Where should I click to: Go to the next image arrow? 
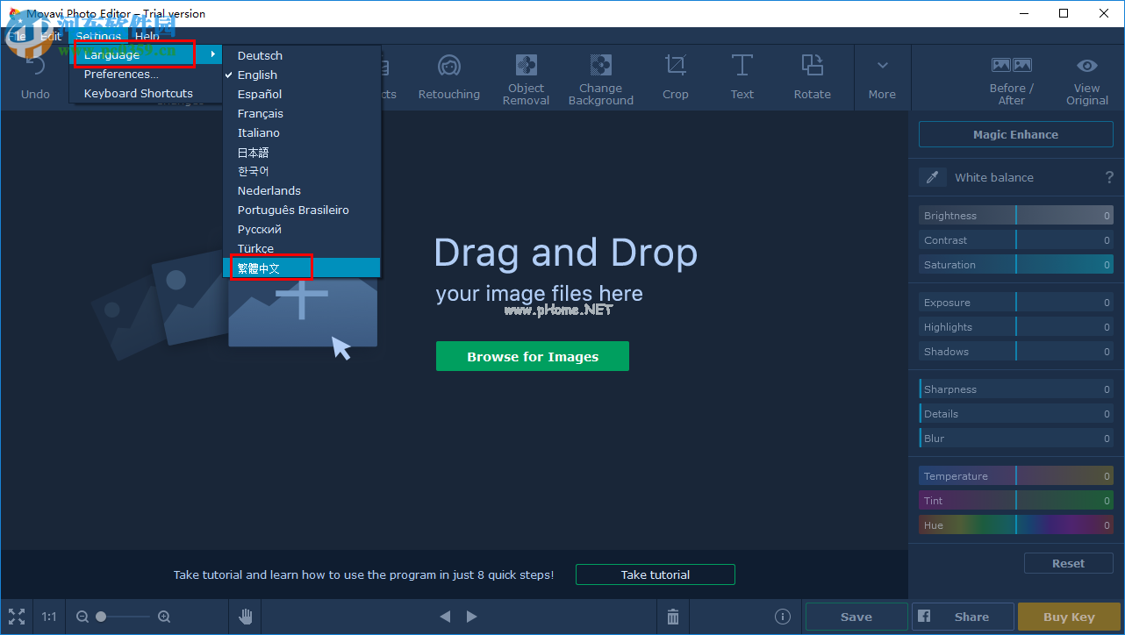(x=472, y=617)
